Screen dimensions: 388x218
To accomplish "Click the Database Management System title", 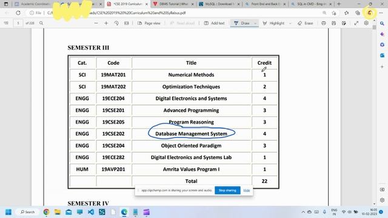I will tap(191, 134).
